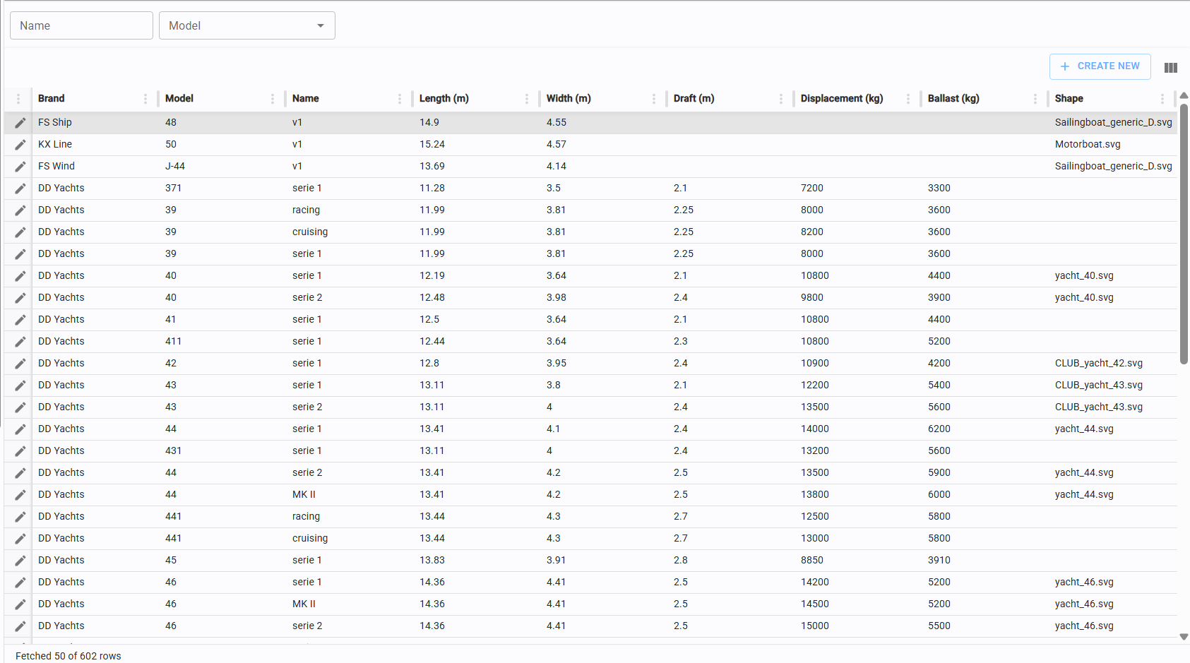Screen dimensions: 1190x663
Task: Open the Displacement (kg) column menu
Action: tap(908, 99)
